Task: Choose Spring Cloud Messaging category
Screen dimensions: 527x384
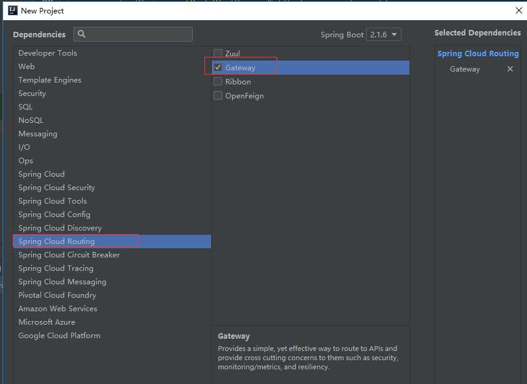Action: tap(112, 282)
